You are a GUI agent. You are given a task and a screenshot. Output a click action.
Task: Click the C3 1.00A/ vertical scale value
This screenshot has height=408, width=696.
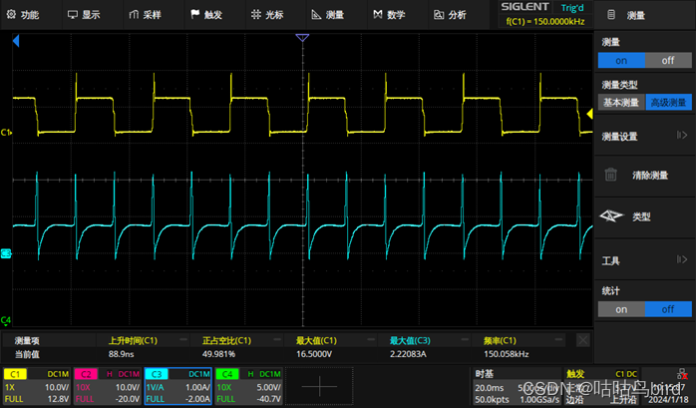pos(197,387)
